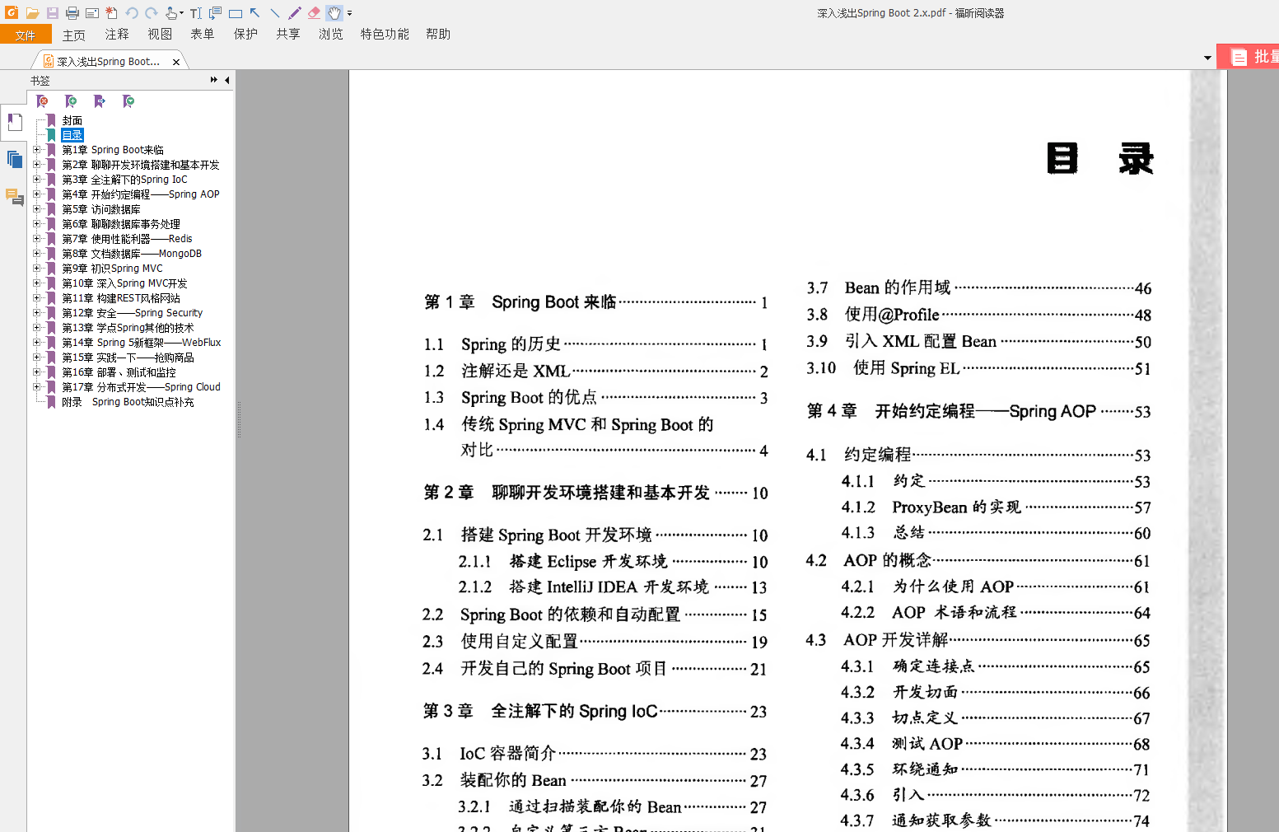
Task: Collapse the bookmark panel with left triangle
Action: tap(227, 80)
